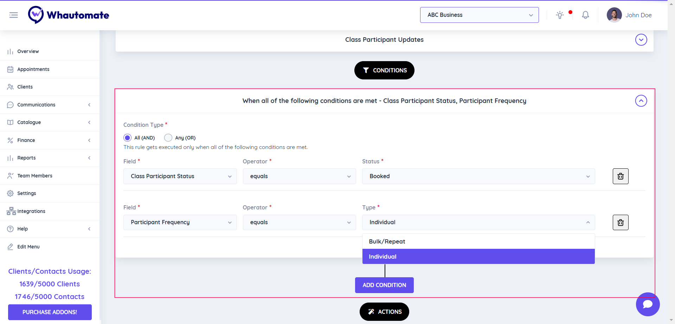The height and width of the screenshot is (324, 675).
Task: Select the All (AND) radio button
Action: 128,138
